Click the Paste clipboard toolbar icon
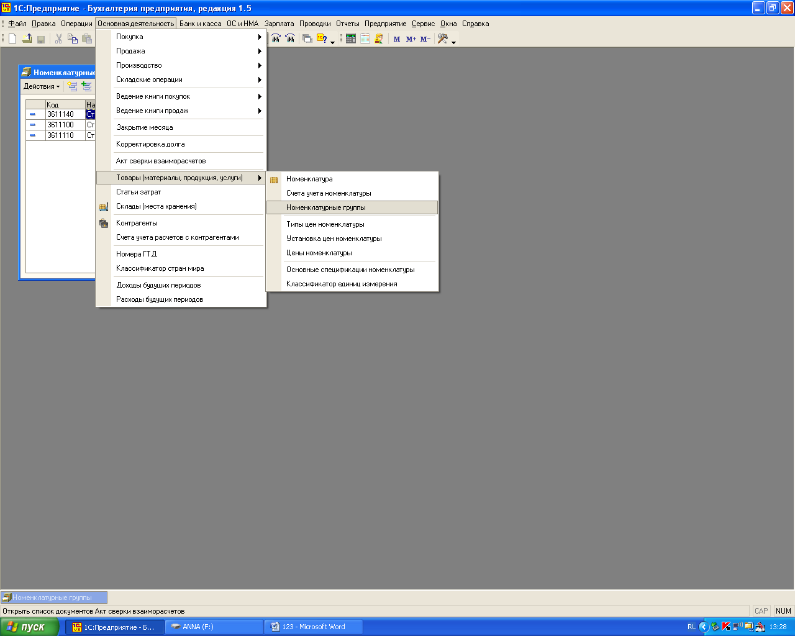 tap(87, 39)
